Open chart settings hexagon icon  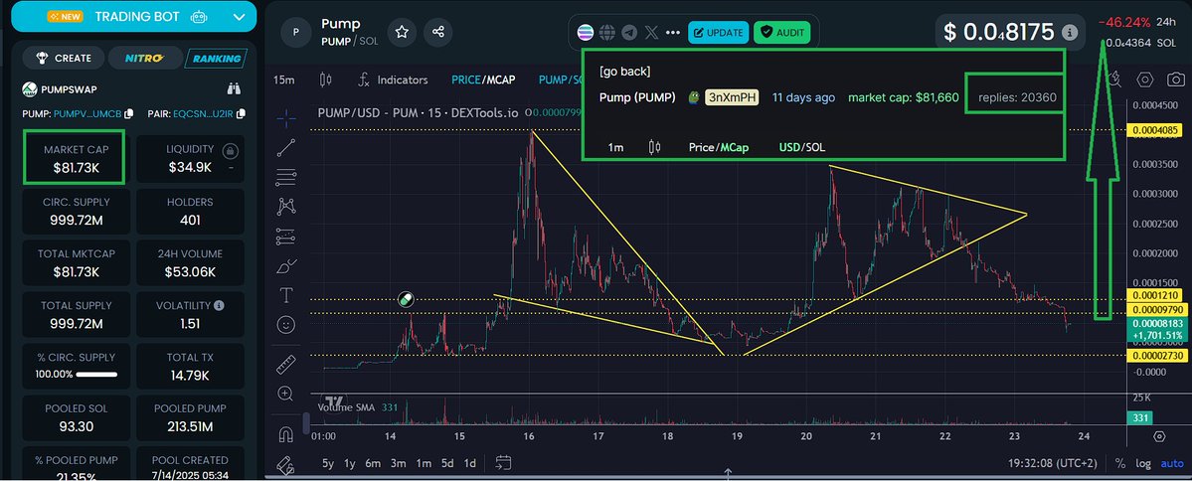(x=1145, y=80)
